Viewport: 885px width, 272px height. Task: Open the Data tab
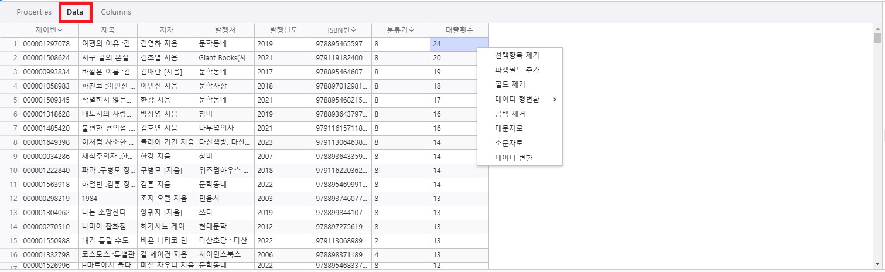pos(75,12)
